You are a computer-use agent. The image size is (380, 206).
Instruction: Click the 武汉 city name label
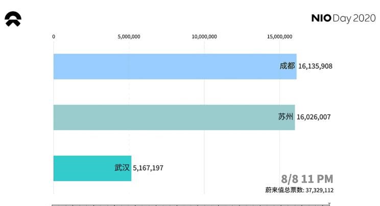click(122, 167)
